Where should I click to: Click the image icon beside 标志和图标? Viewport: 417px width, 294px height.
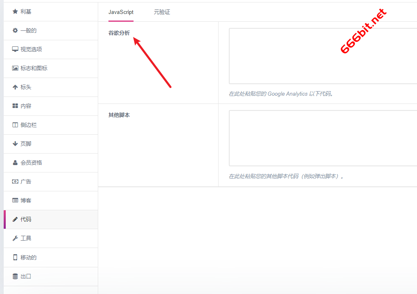point(15,68)
